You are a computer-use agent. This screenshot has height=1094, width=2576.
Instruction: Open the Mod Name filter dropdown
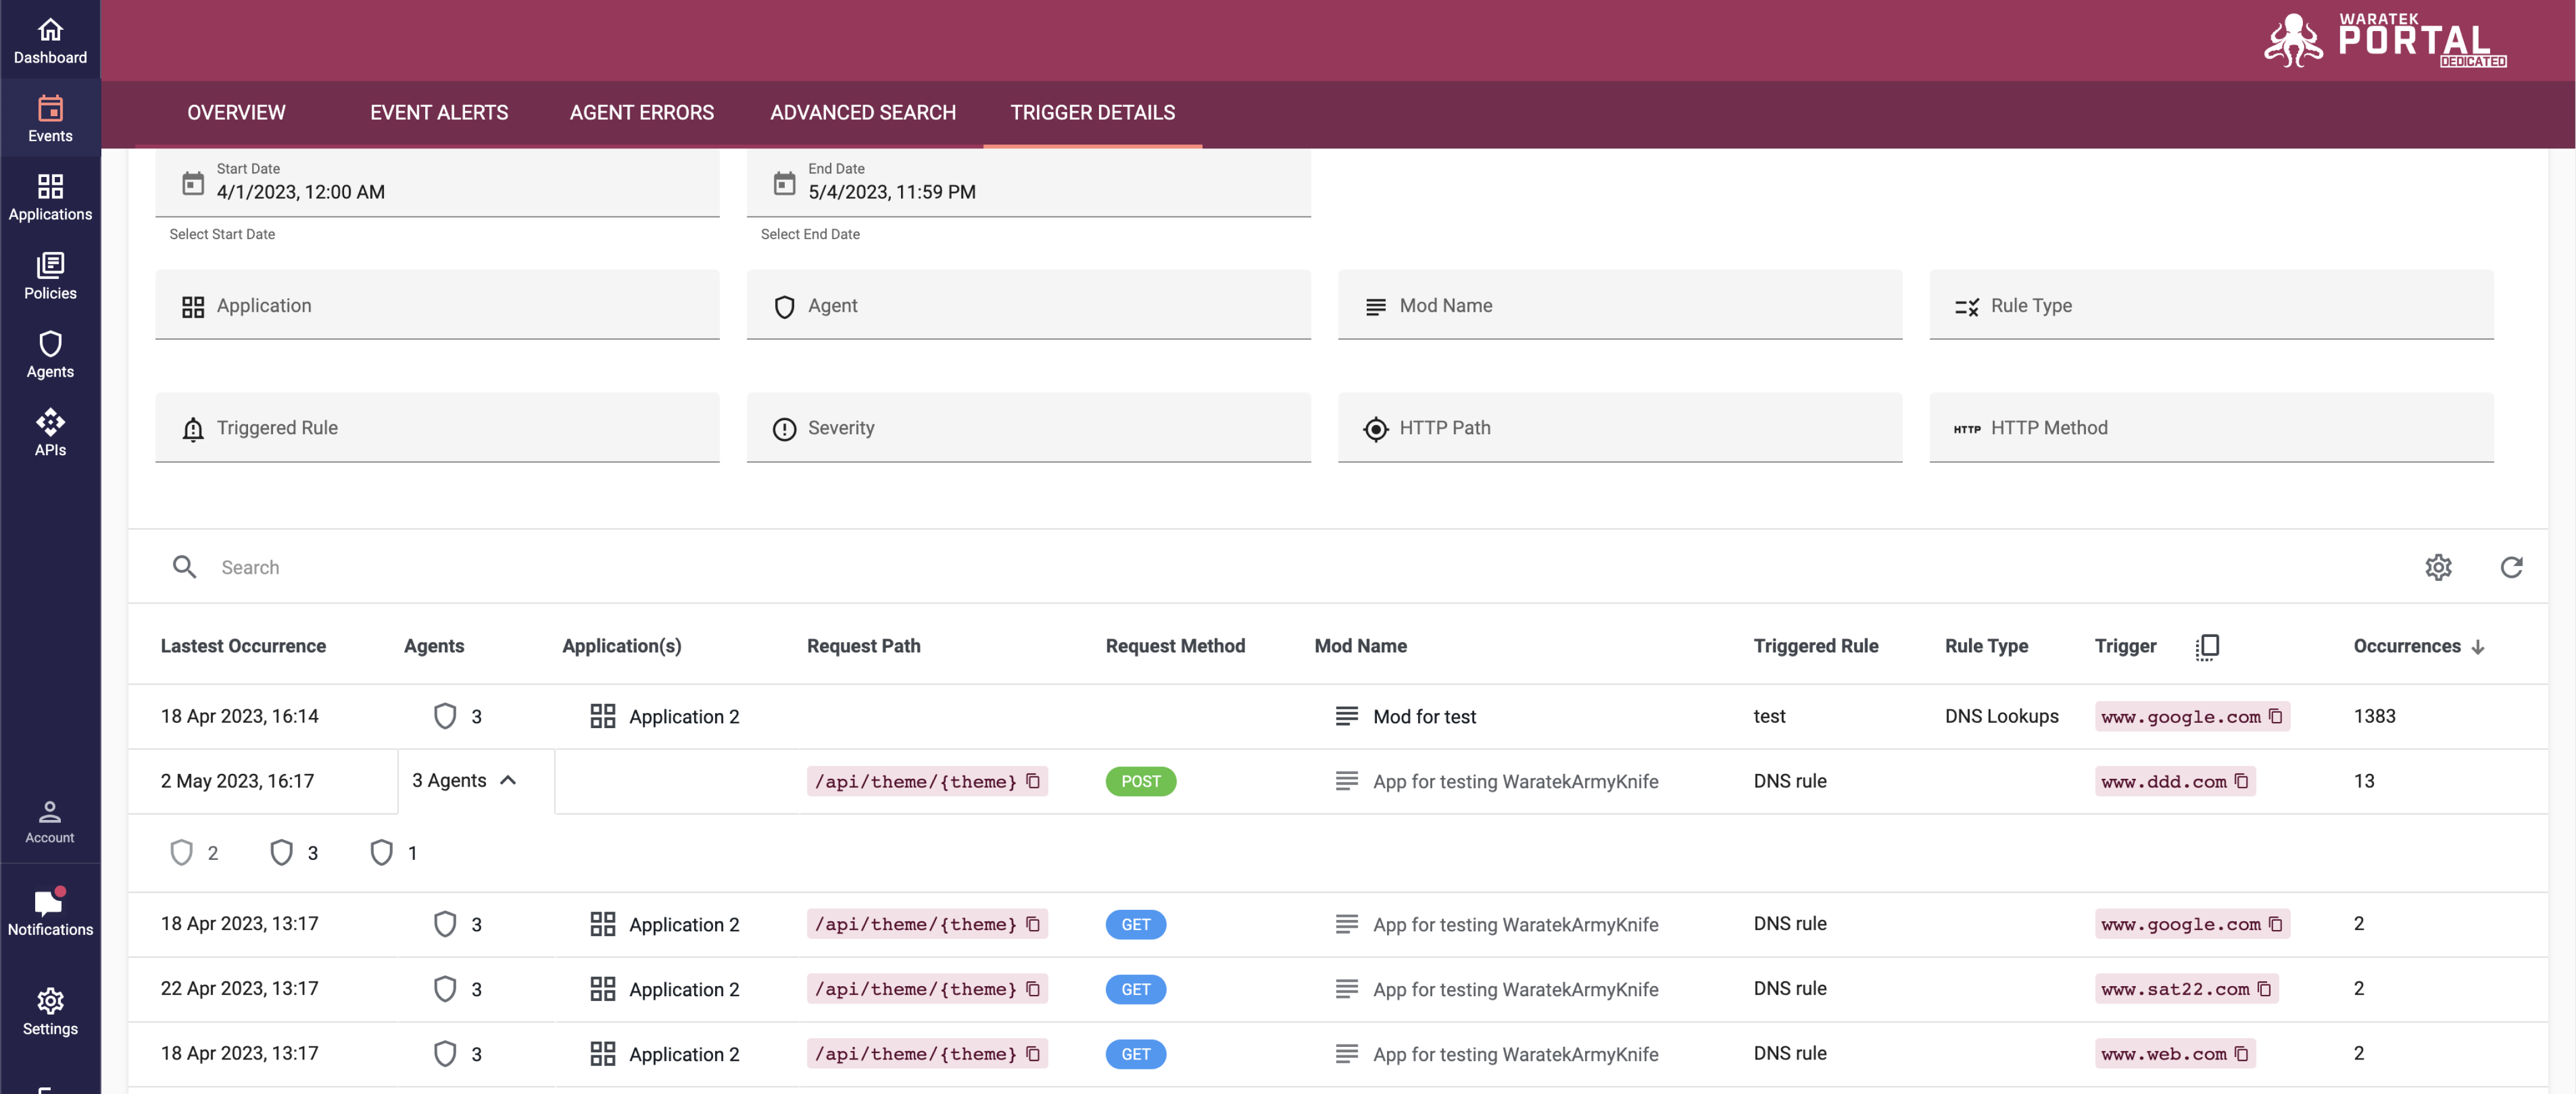[x=1620, y=304]
